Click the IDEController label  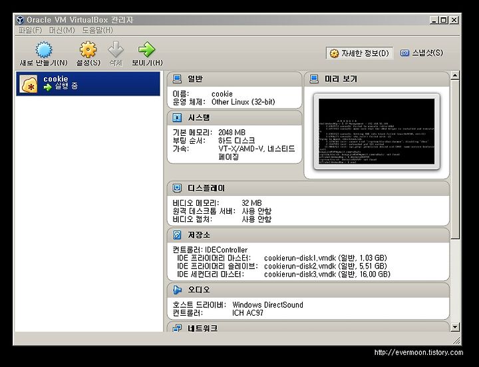pyautogui.click(x=226, y=250)
